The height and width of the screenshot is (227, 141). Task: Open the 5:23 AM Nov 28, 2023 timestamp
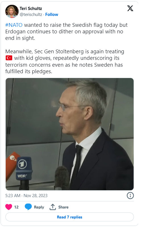point(26,196)
